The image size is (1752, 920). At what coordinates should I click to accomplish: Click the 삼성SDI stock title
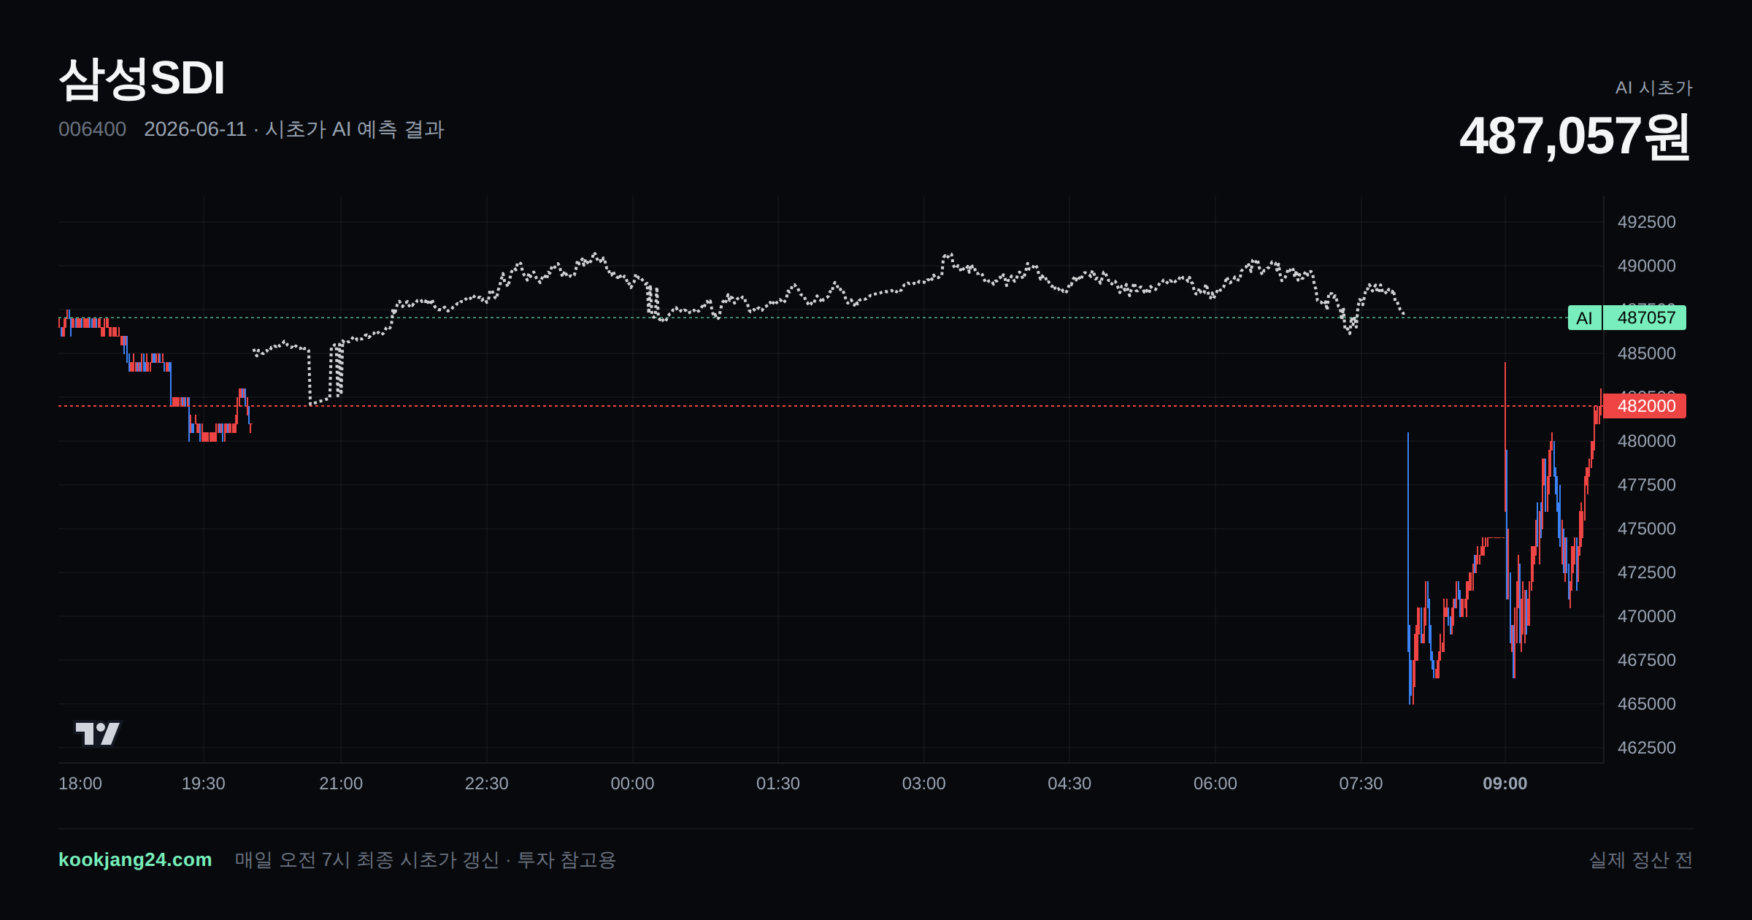coord(142,78)
